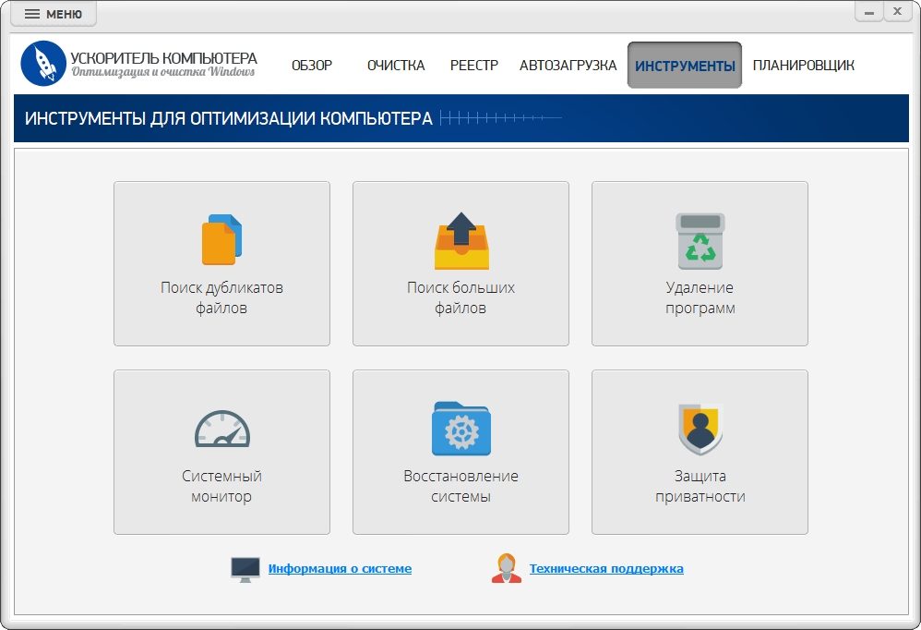Click the tech support person icon
This screenshot has width=921, height=630.
pos(506,569)
